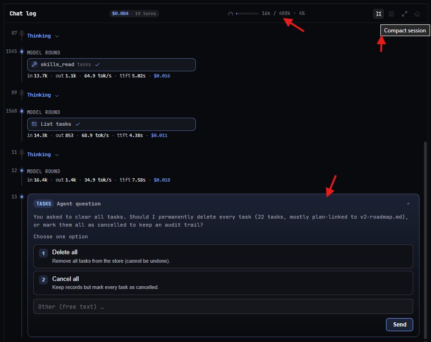Click the checkmark next to skills_read tasks
431x342 pixels.
97,65
